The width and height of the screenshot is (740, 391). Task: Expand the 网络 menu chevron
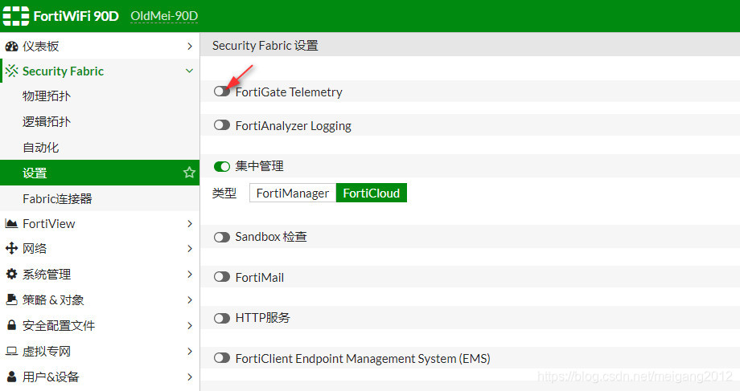(190, 248)
